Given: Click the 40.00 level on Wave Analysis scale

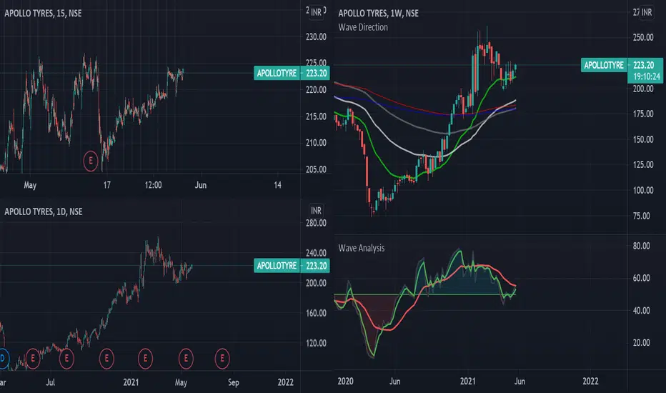Looking at the screenshot, I should tap(642, 311).
